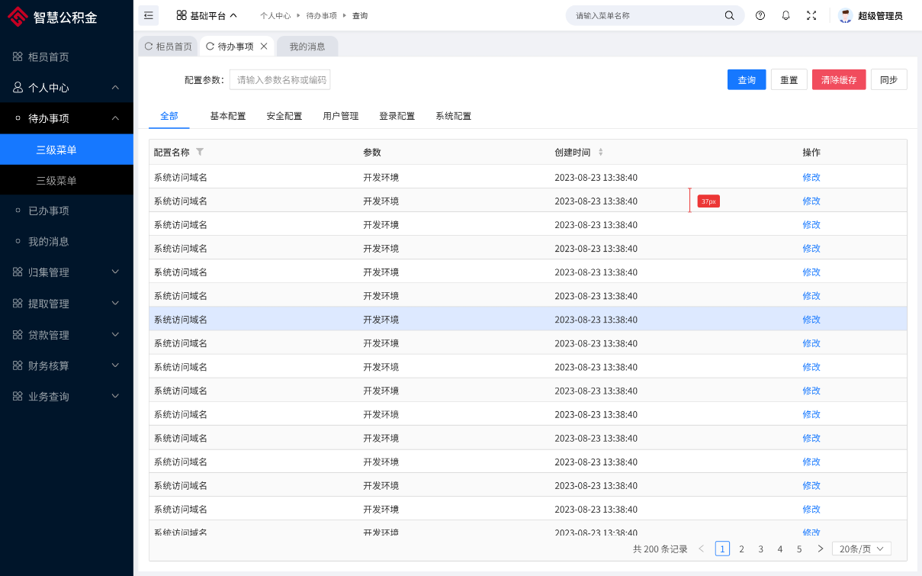The image size is (922, 576).
Task: Click the filter icon next to 配置名称
Action: point(200,152)
